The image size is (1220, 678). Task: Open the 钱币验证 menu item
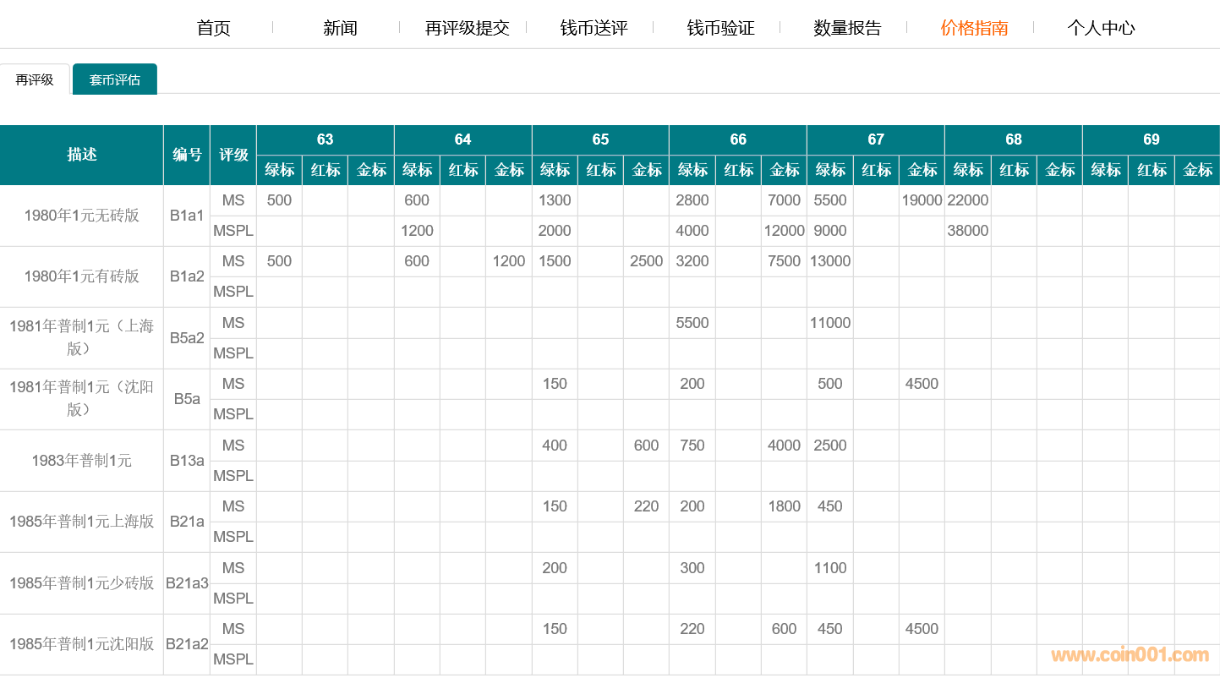coord(720,28)
